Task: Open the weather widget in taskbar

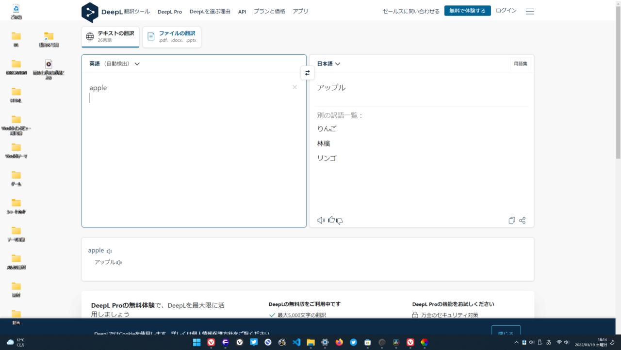Action: [x=16, y=342]
